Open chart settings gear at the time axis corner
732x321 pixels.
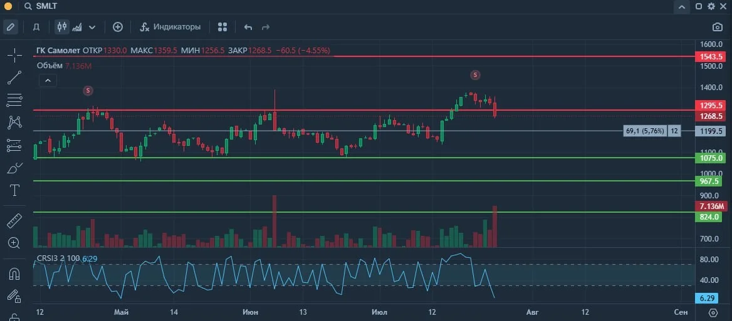(713, 312)
